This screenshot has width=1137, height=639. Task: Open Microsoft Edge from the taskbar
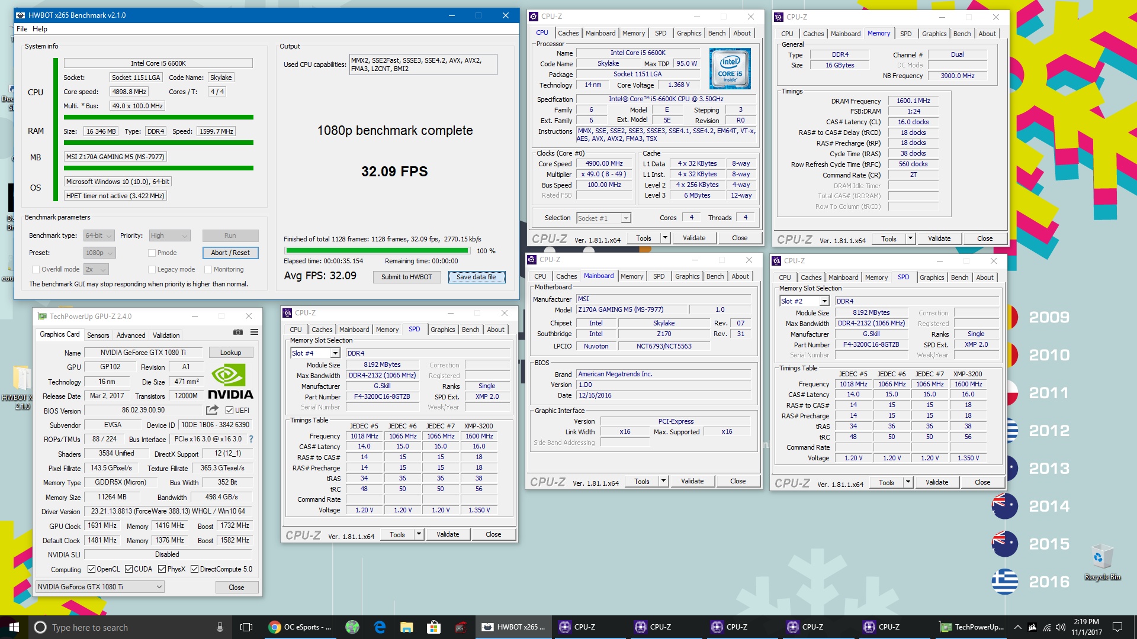380,627
